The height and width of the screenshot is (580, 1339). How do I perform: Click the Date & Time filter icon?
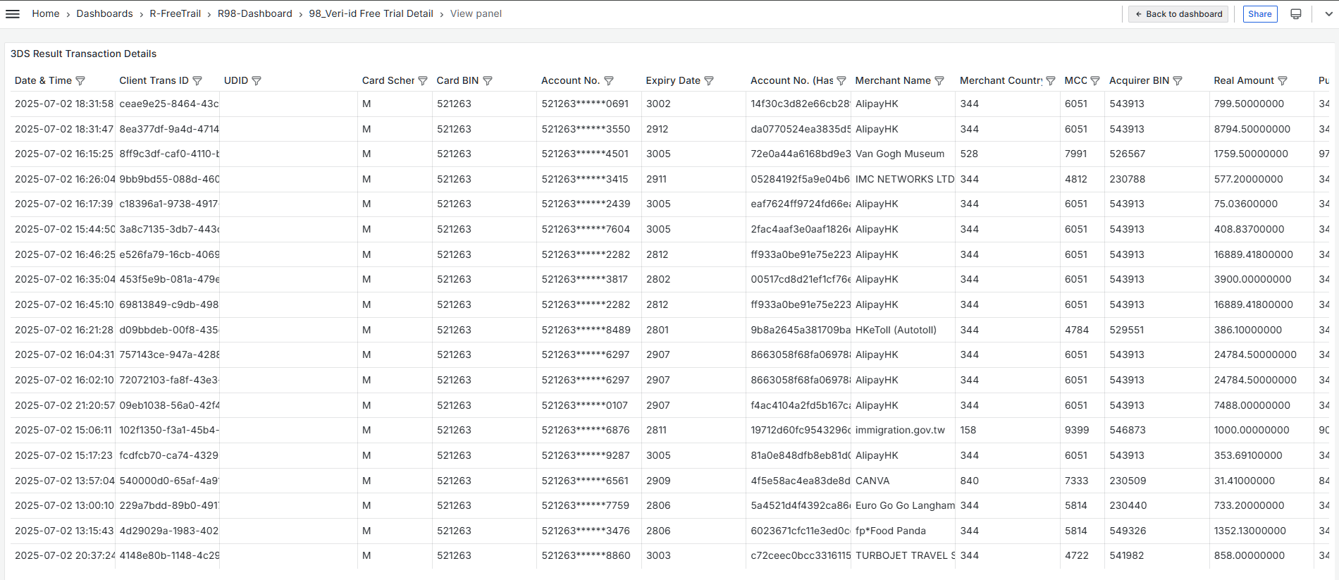click(80, 81)
